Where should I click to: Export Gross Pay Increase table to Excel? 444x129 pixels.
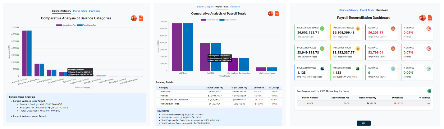pos(429,91)
